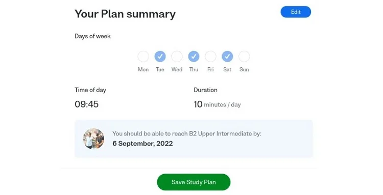Deselect the Thursday checkmark
383x195 pixels.
(x=194, y=57)
